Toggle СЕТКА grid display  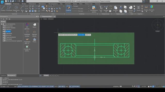pyautogui.click(x=19, y=86)
